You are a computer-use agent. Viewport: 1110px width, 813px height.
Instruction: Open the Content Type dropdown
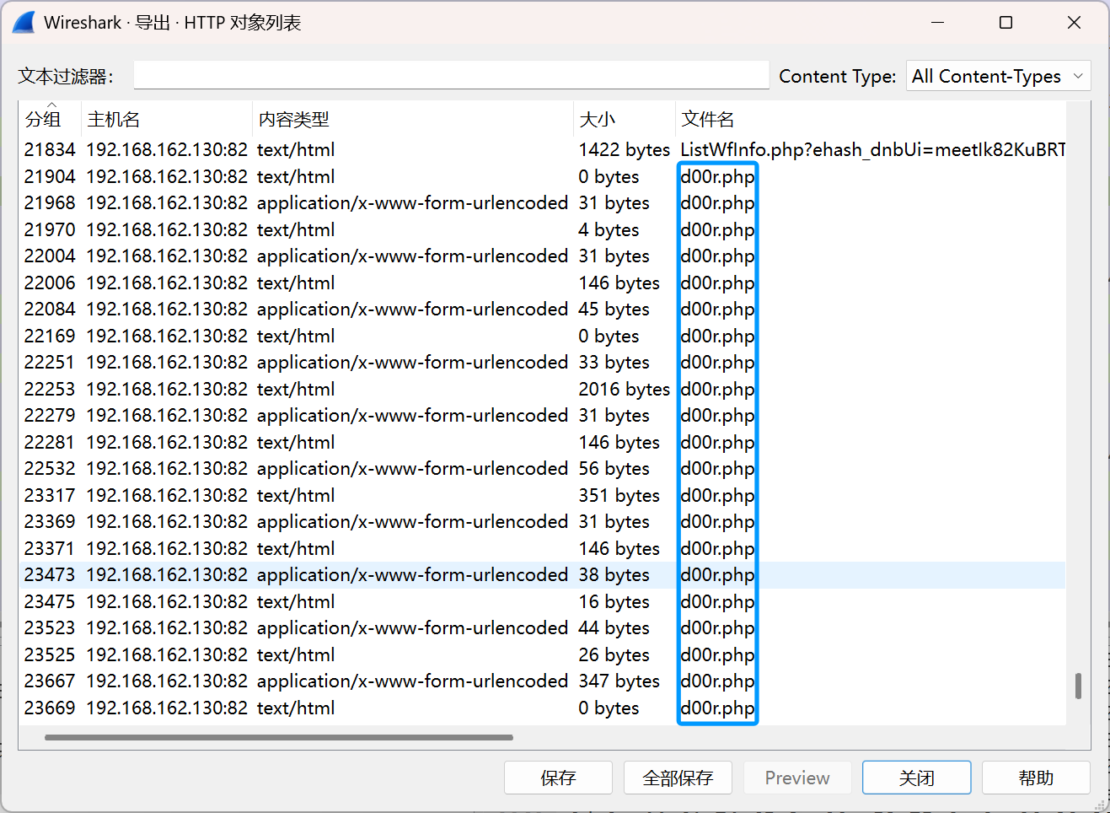click(998, 76)
